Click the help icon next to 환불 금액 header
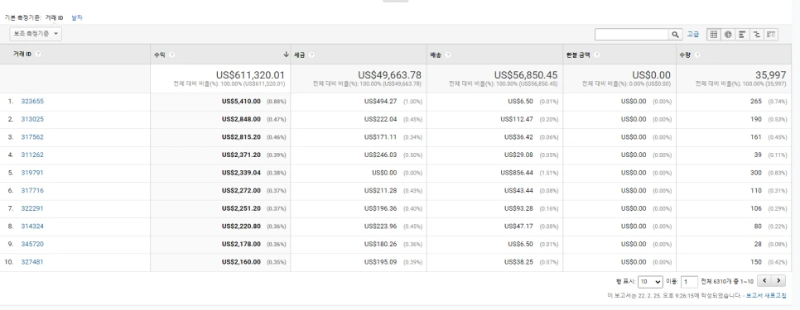 [x=596, y=55]
